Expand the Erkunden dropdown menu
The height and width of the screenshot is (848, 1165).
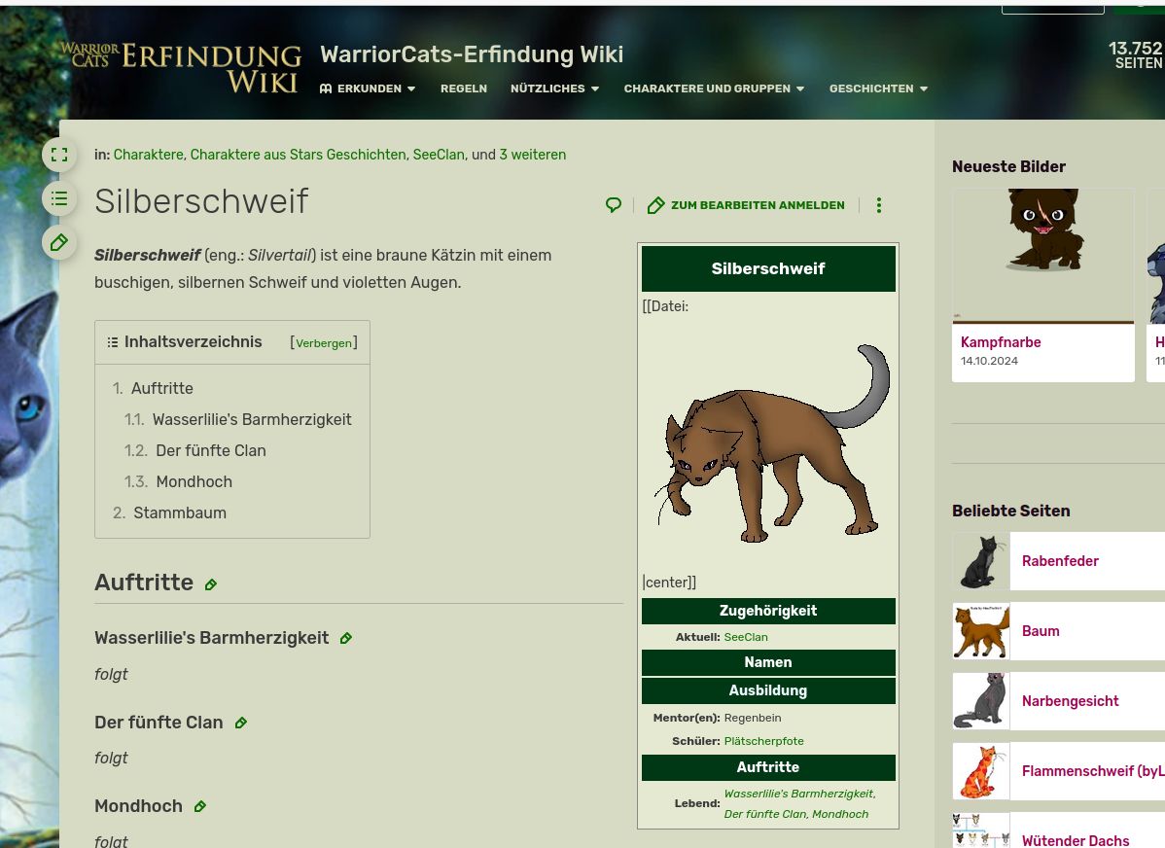[x=368, y=88]
